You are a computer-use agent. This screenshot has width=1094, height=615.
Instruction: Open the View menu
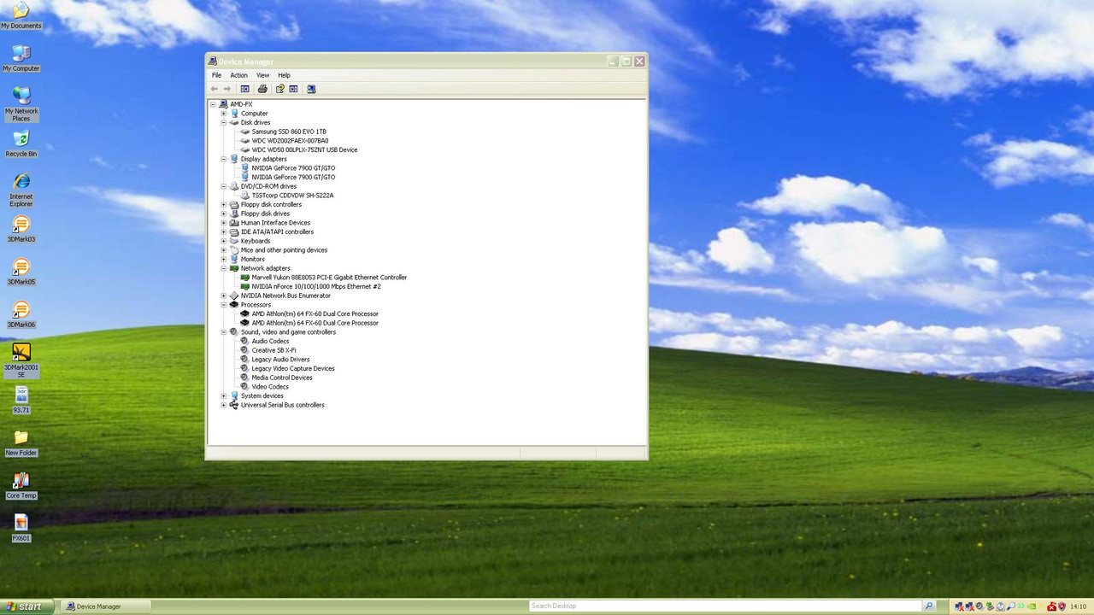(262, 75)
